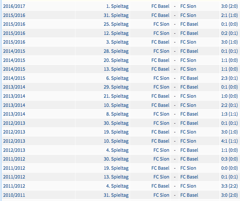
Task: Click FC Basel in 3. Spieltag 2015/2016 row
Action: (x=160, y=42)
